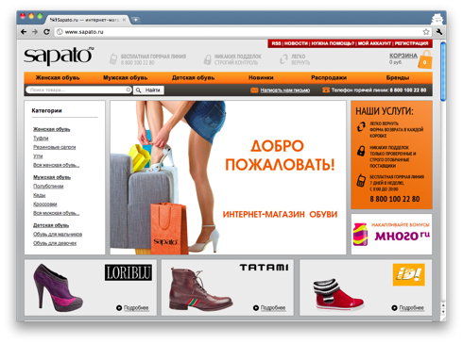The width and height of the screenshot is (463, 344).
Task: Click Нужна помощь? in the red top bar
Action: point(333,43)
